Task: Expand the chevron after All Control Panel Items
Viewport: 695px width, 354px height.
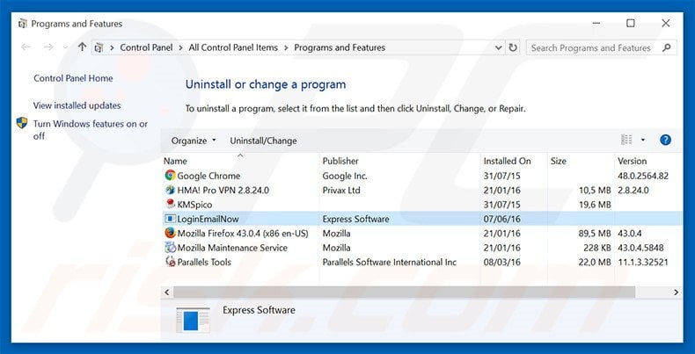Action: 286,47
